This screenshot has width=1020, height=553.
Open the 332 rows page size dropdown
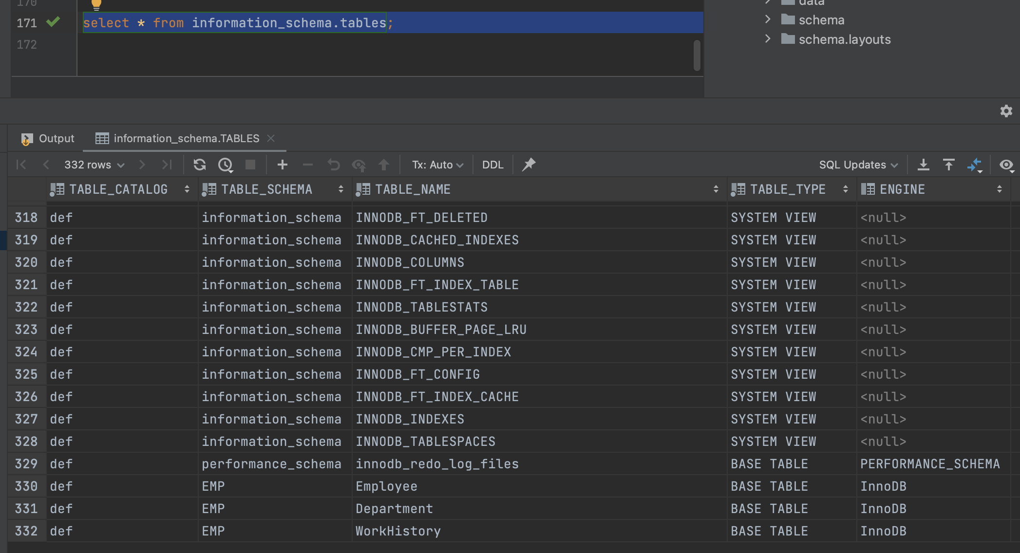tap(94, 165)
